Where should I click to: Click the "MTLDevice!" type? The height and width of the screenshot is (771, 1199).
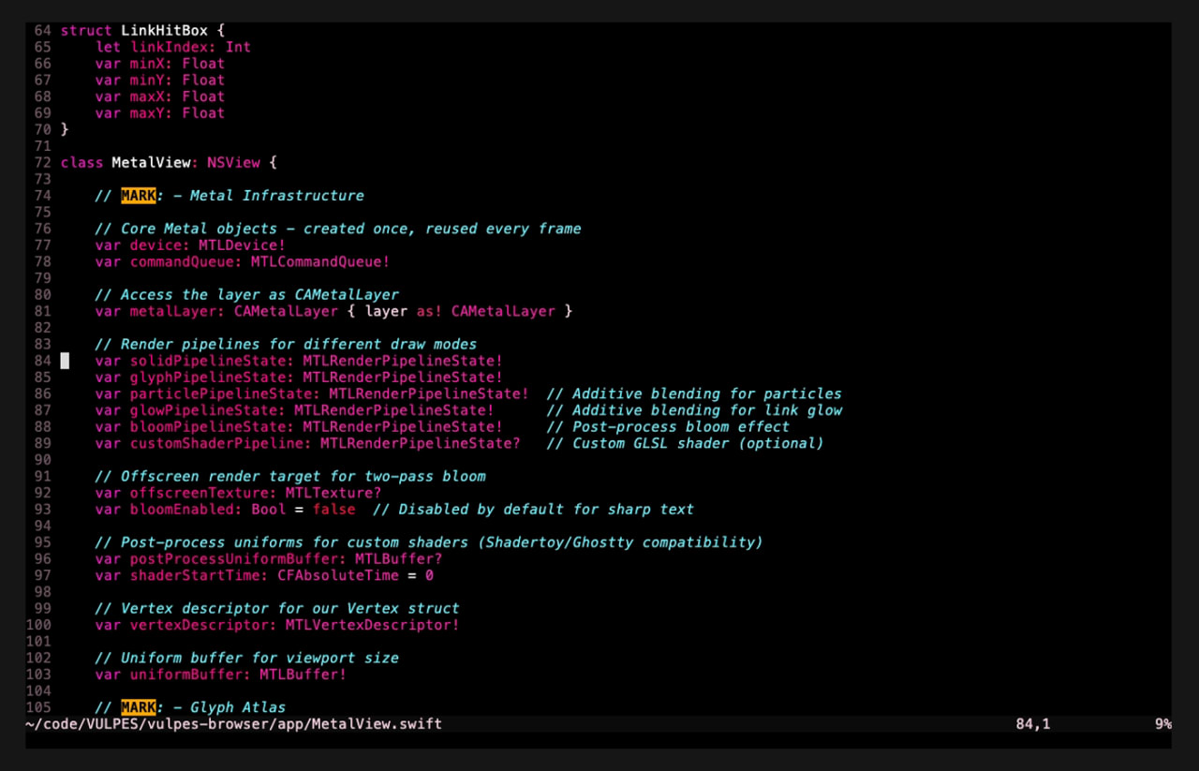click(x=242, y=245)
